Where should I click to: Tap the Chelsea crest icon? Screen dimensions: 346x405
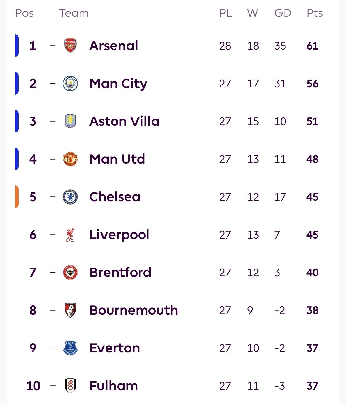(x=70, y=197)
